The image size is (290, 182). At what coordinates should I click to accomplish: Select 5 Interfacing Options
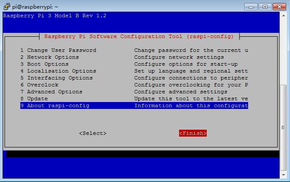click(x=57, y=78)
